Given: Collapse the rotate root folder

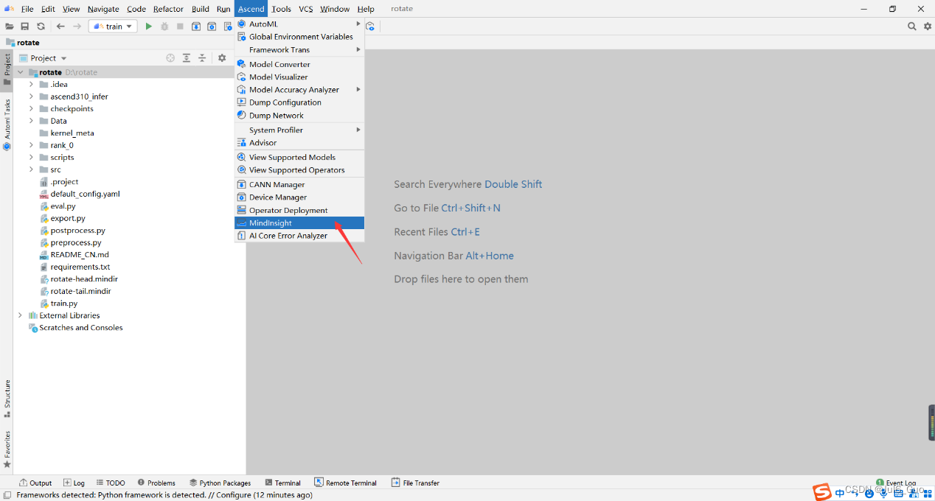Looking at the screenshot, I should click(20, 72).
